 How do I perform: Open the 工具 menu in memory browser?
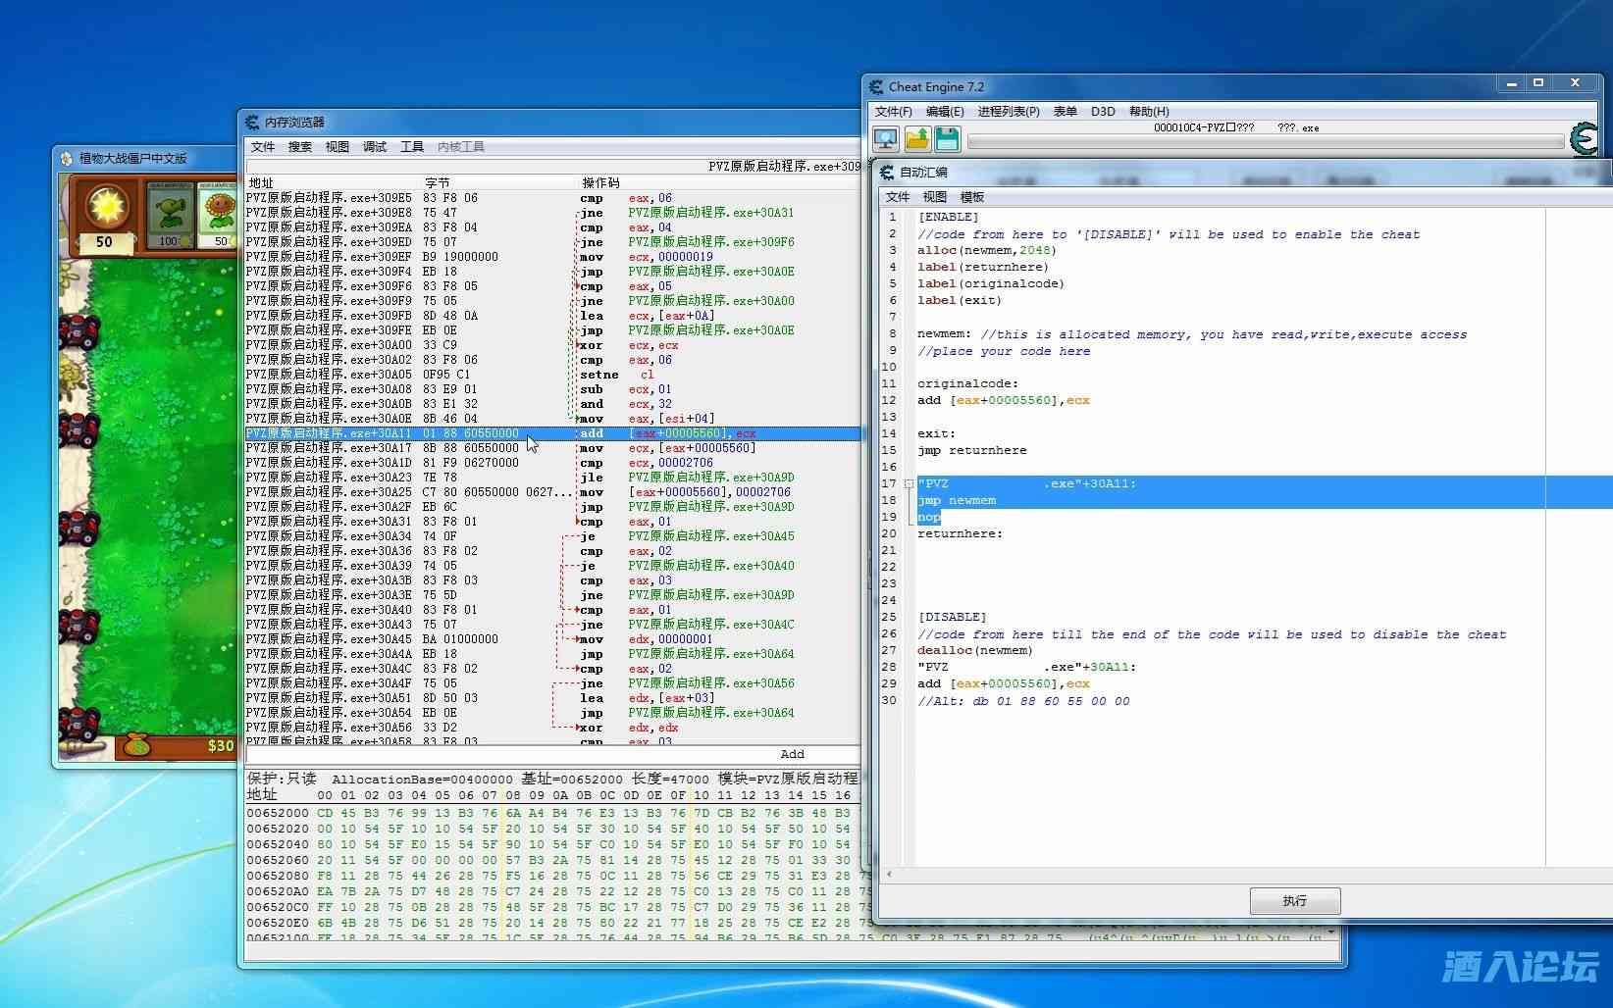[x=411, y=147]
